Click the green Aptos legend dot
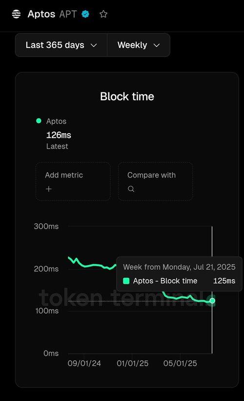 pos(39,121)
